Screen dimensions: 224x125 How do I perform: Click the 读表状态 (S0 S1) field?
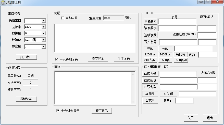click(x=207, y=35)
